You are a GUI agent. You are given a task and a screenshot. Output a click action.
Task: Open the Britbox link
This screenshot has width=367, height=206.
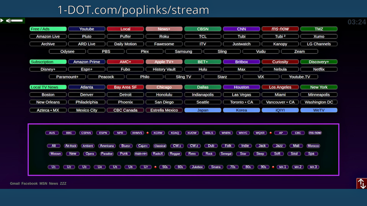pos(241,62)
